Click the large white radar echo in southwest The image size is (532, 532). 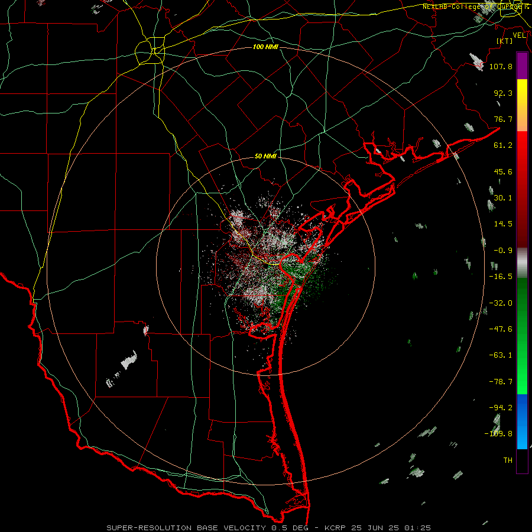(x=129, y=361)
